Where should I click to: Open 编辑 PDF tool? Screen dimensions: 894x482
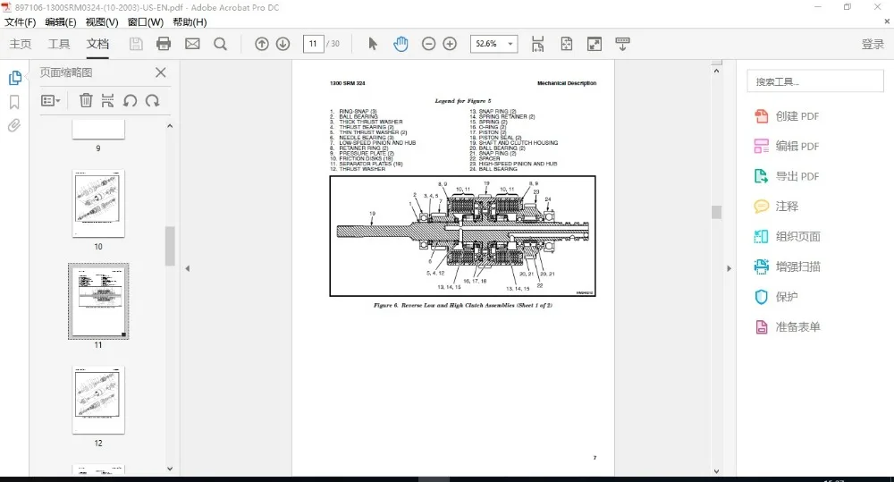[x=787, y=146]
